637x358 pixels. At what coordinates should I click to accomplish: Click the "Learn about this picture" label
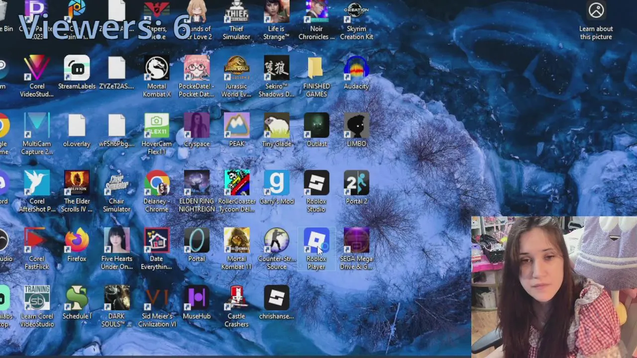click(596, 33)
